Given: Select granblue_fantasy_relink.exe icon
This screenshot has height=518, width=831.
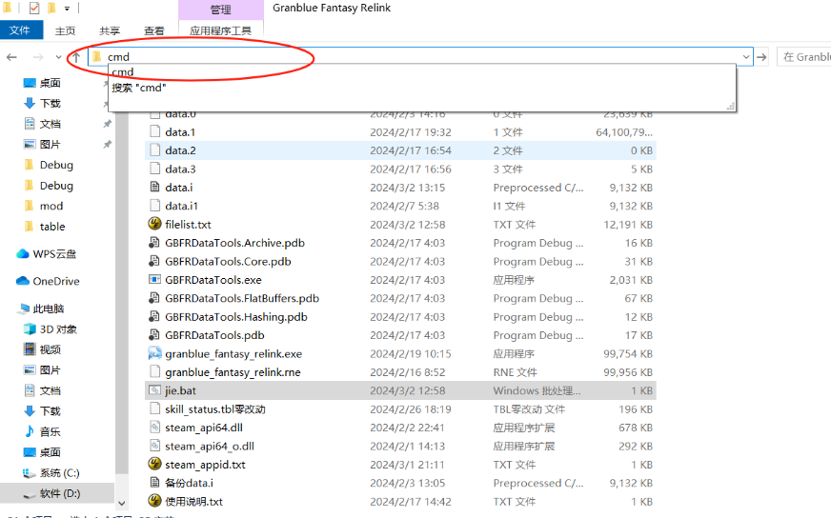Looking at the screenshot, I should (x=154, y=353).
